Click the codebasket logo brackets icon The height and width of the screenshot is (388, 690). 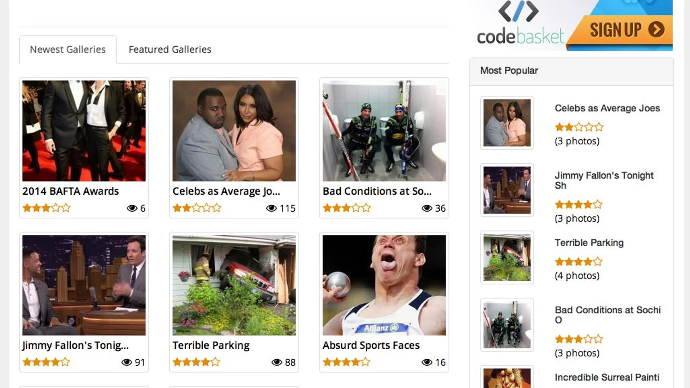click(x=518, y=12)
